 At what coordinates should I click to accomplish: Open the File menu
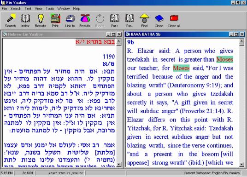(4, 8)
